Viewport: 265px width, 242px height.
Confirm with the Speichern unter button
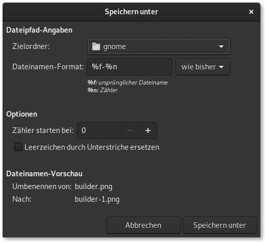click(220, 225)
